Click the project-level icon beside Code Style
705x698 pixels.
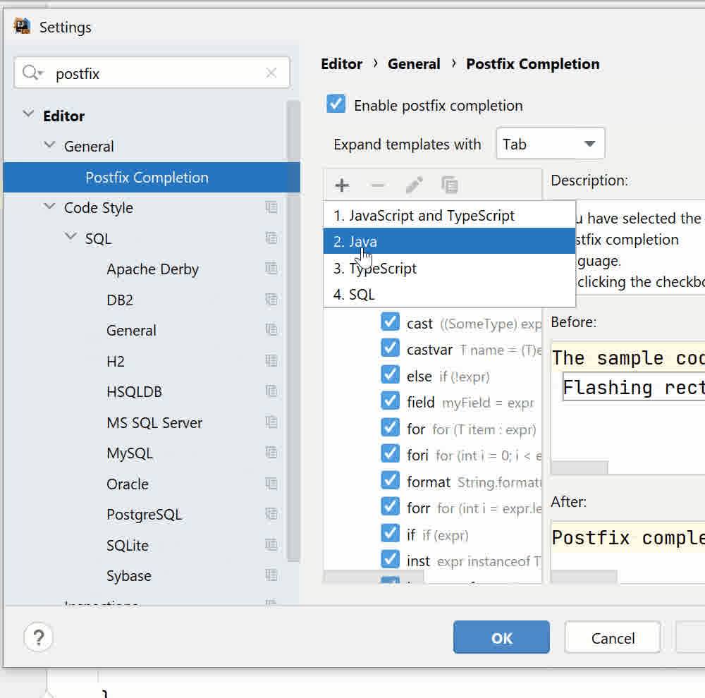[x=271, y=207]
